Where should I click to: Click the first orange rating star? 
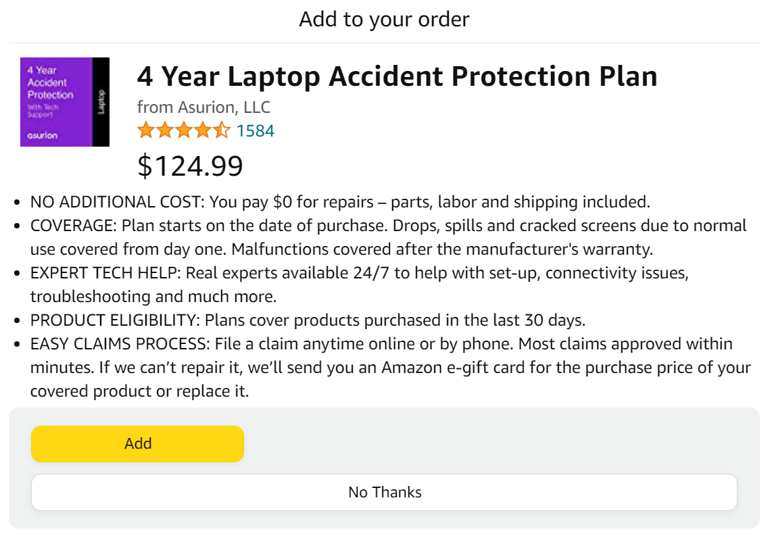pos(146,130)
